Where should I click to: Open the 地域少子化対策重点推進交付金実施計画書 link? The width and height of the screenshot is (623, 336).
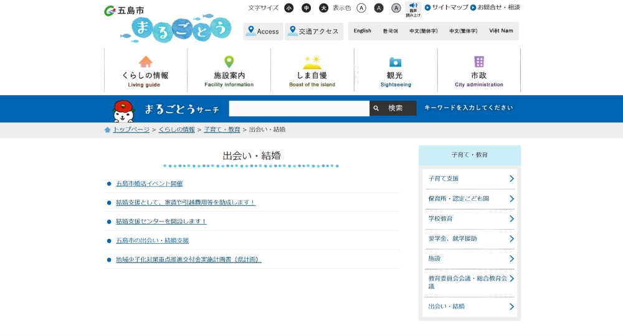coord(189,259)
